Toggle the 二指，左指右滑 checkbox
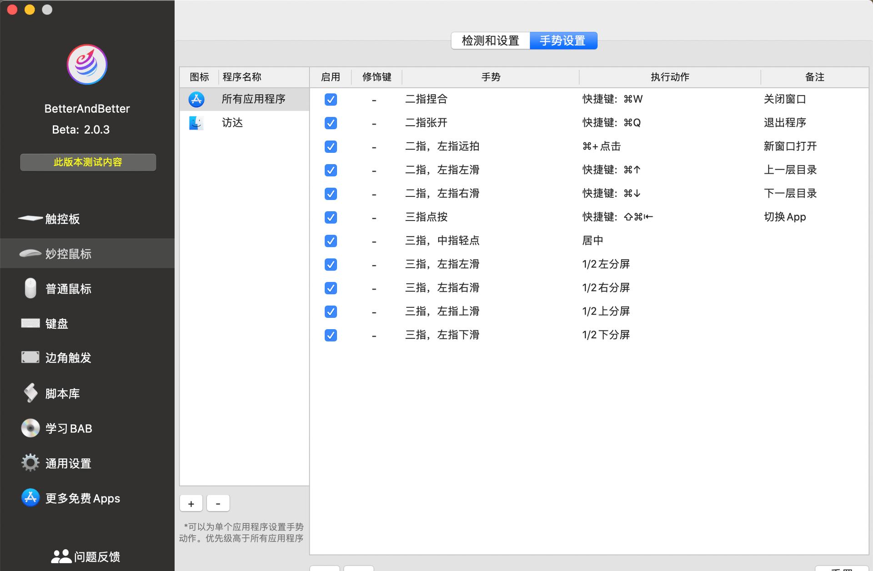Image resolution: width=873 pixels, height=571 pixels. point(331,194)
